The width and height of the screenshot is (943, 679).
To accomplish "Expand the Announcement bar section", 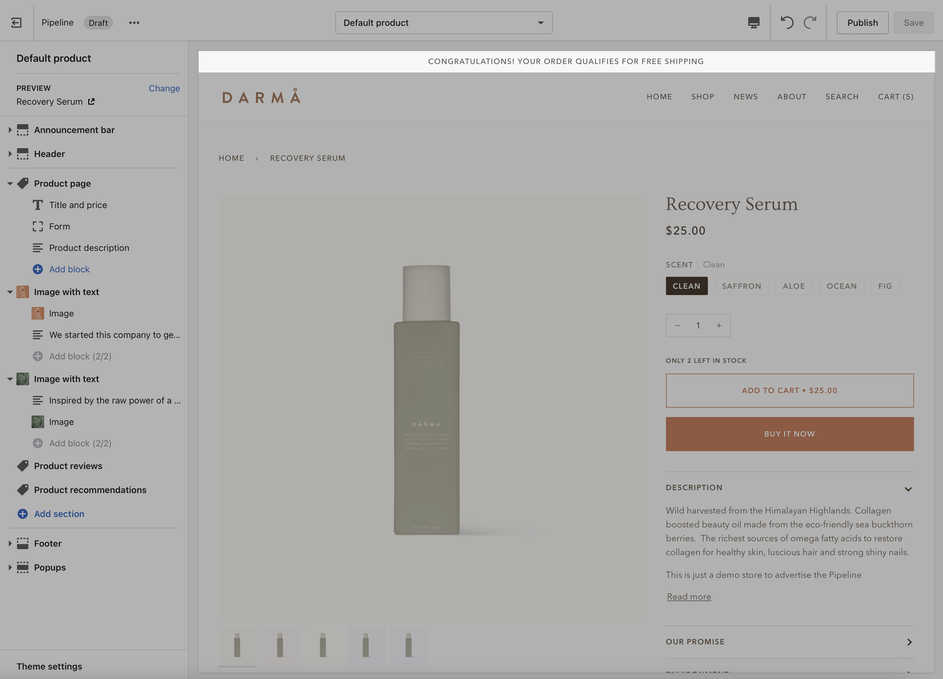I will [10, 130].
